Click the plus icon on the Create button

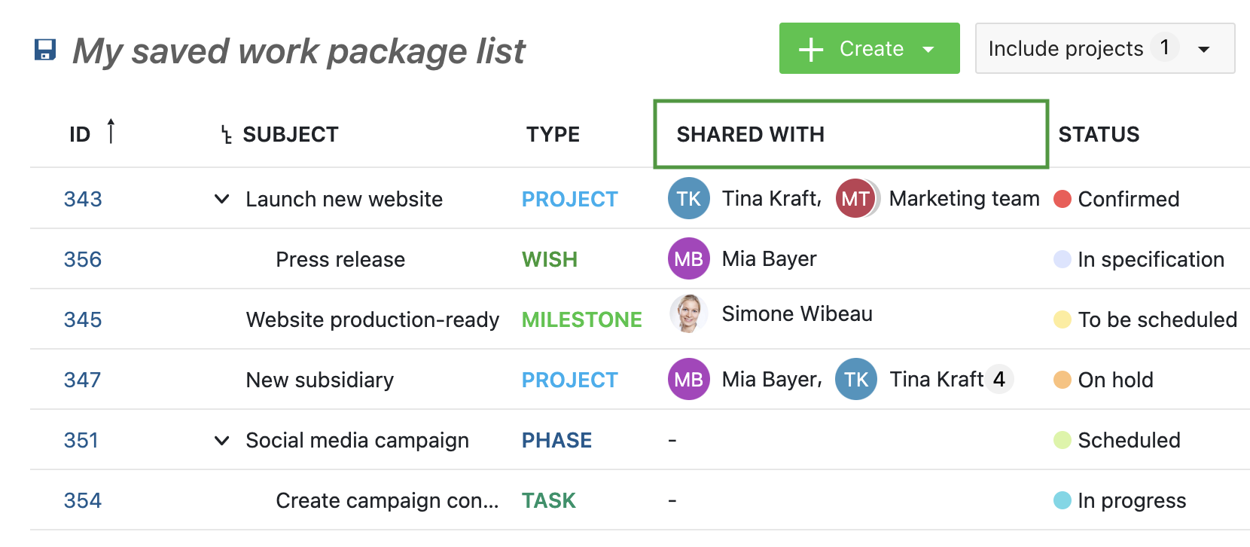811,49
